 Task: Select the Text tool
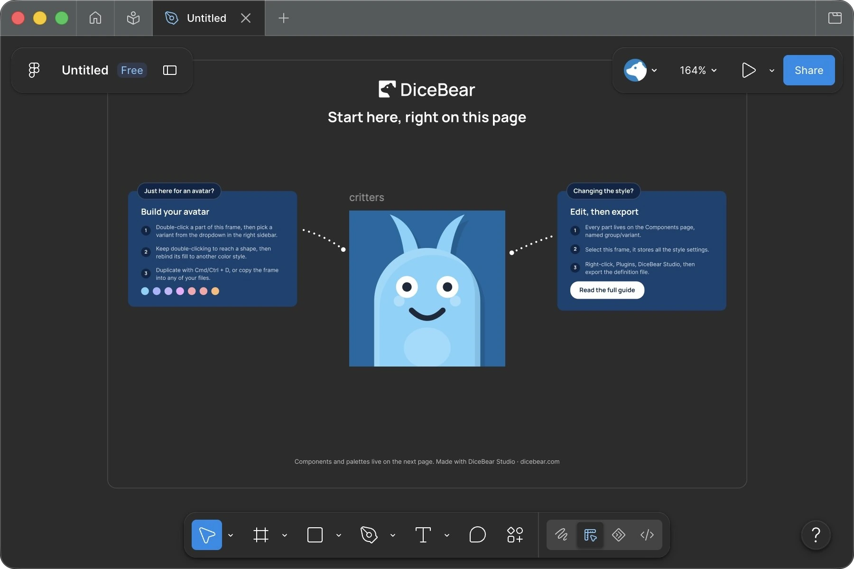[423, 535]
